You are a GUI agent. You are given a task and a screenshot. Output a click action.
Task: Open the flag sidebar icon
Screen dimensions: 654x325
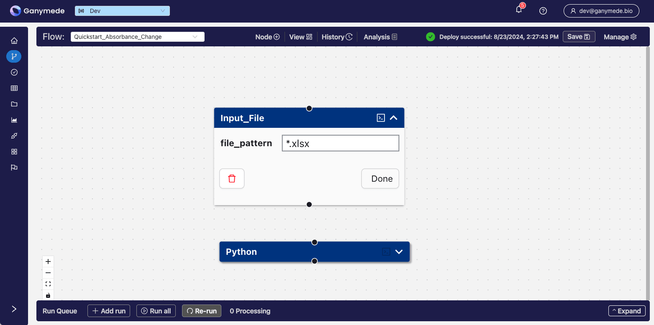click(14, 168)
